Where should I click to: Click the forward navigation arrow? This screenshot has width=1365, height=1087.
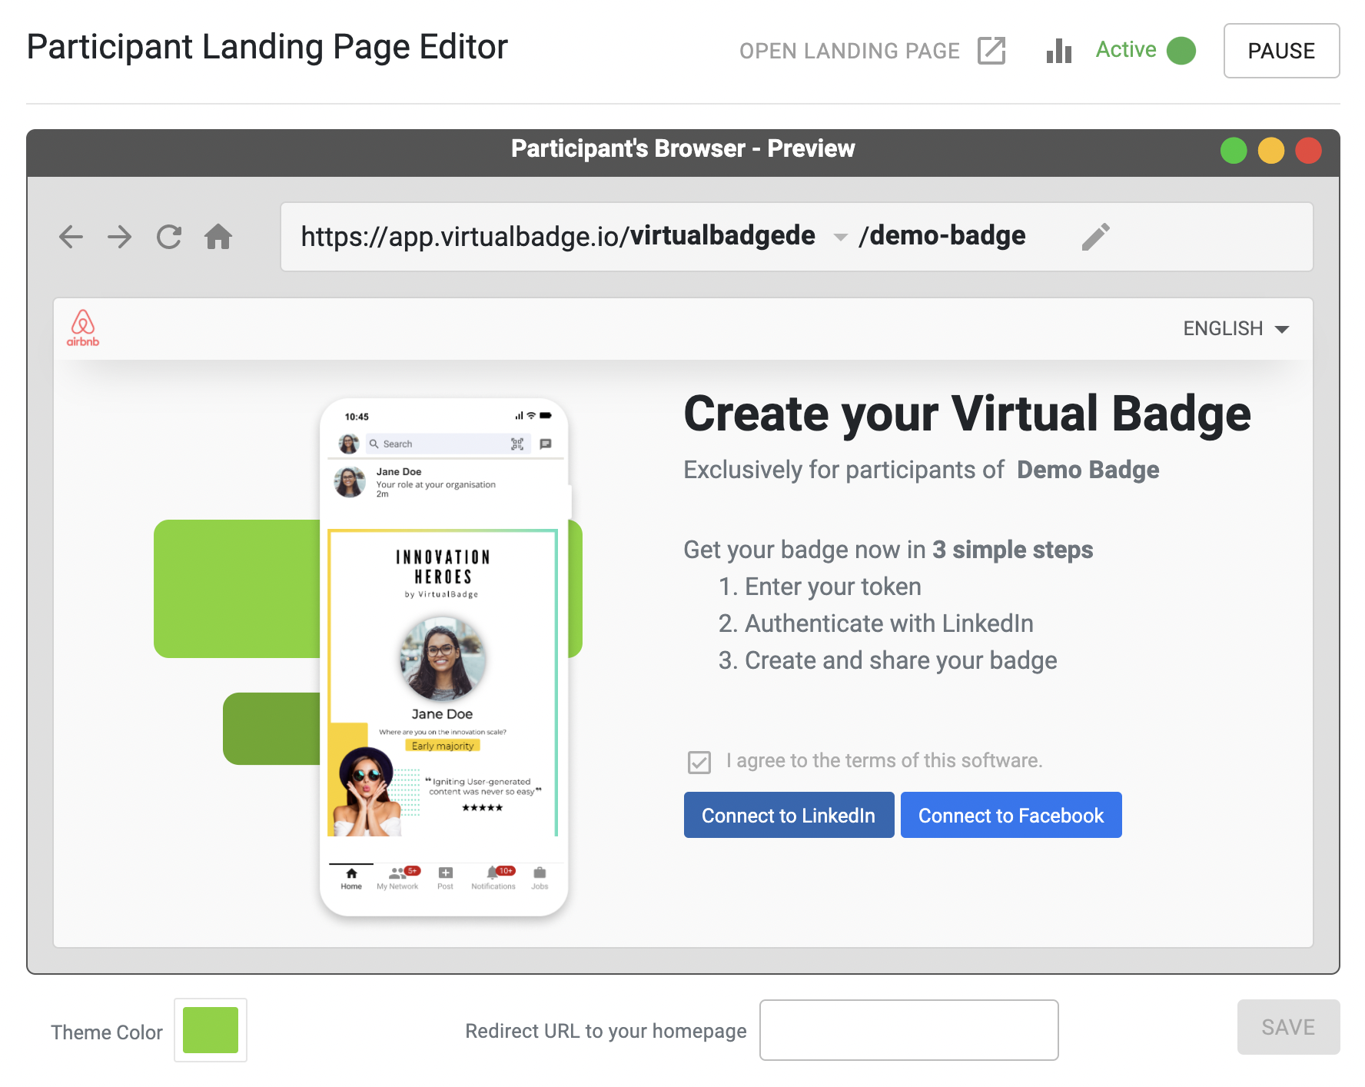120,237
